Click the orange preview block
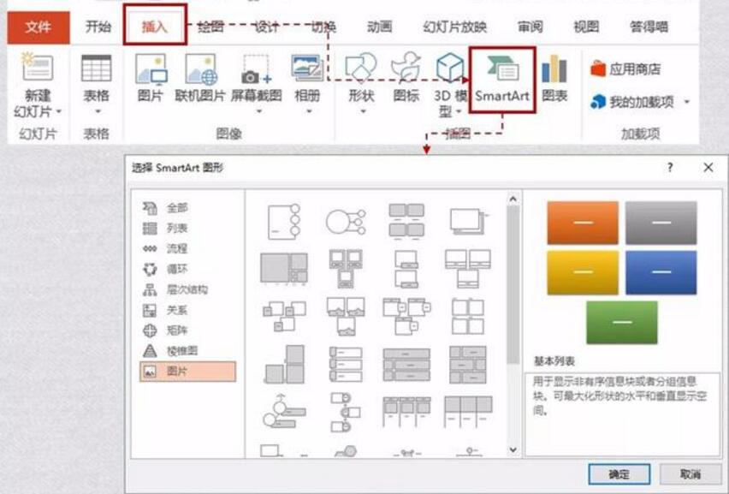Image resolution: width=729 pixels, height=494 pixels. (583, 223)
